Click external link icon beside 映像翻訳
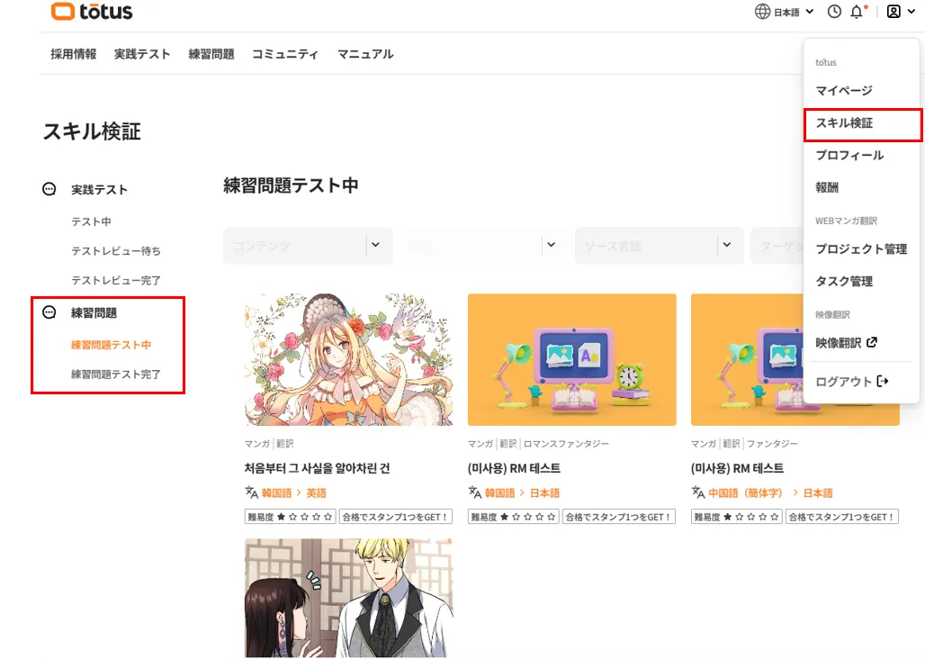This screenshot has width=925, height=659. (x=871, y=342)
